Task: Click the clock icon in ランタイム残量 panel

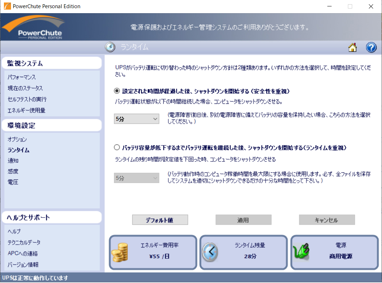Action: pos(210,252)
